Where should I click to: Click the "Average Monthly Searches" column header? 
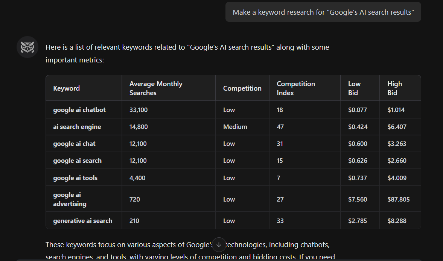156,88
